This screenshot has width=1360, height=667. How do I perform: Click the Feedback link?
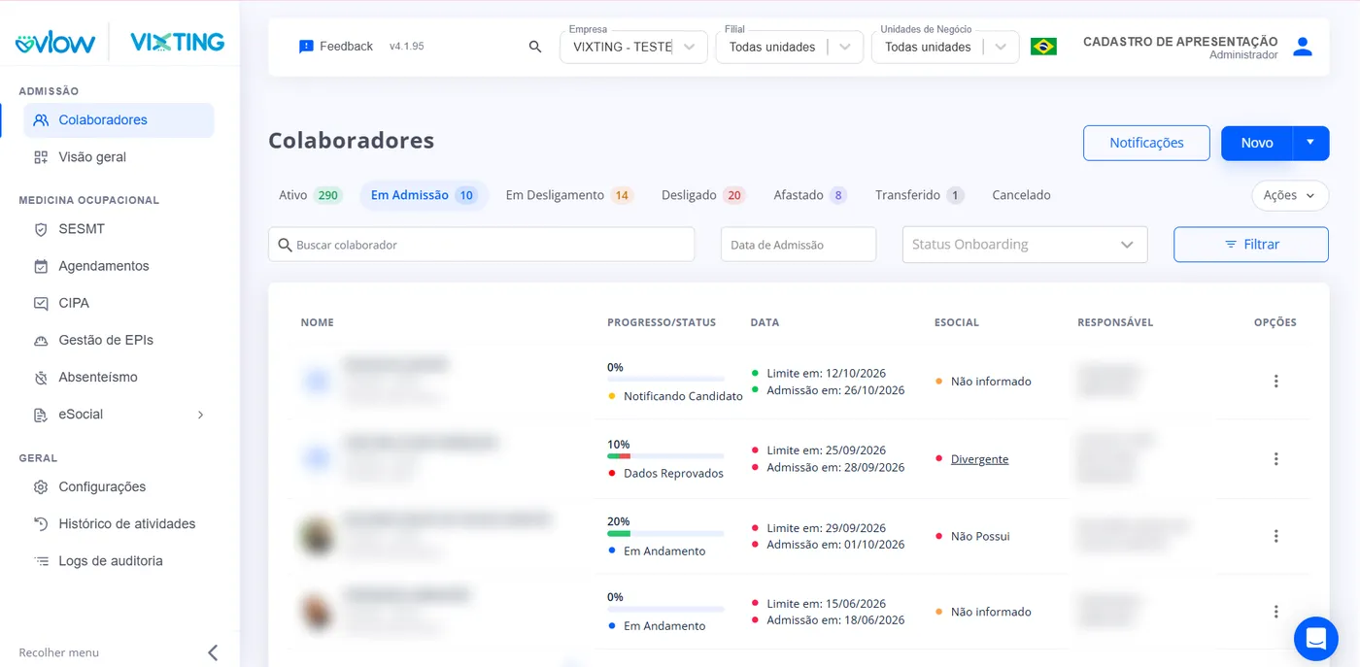click(346, 47)
